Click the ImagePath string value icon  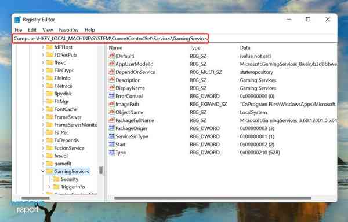coord(111,104)
